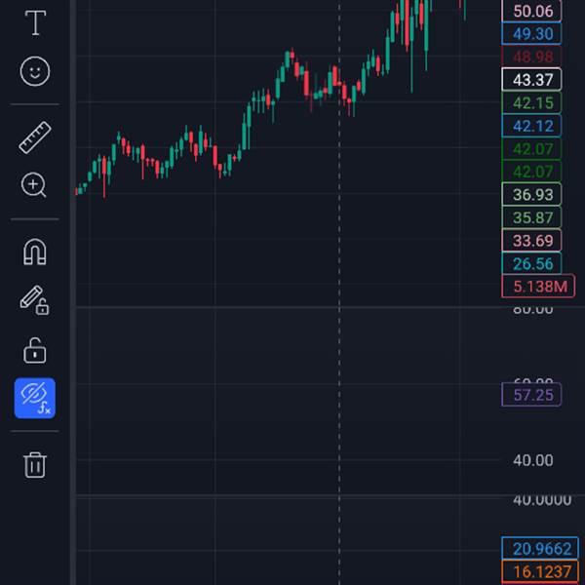Toggle stay-in-drawing-mode pencil lock
This screenshot has height=585, width=585.
[34, 300]
